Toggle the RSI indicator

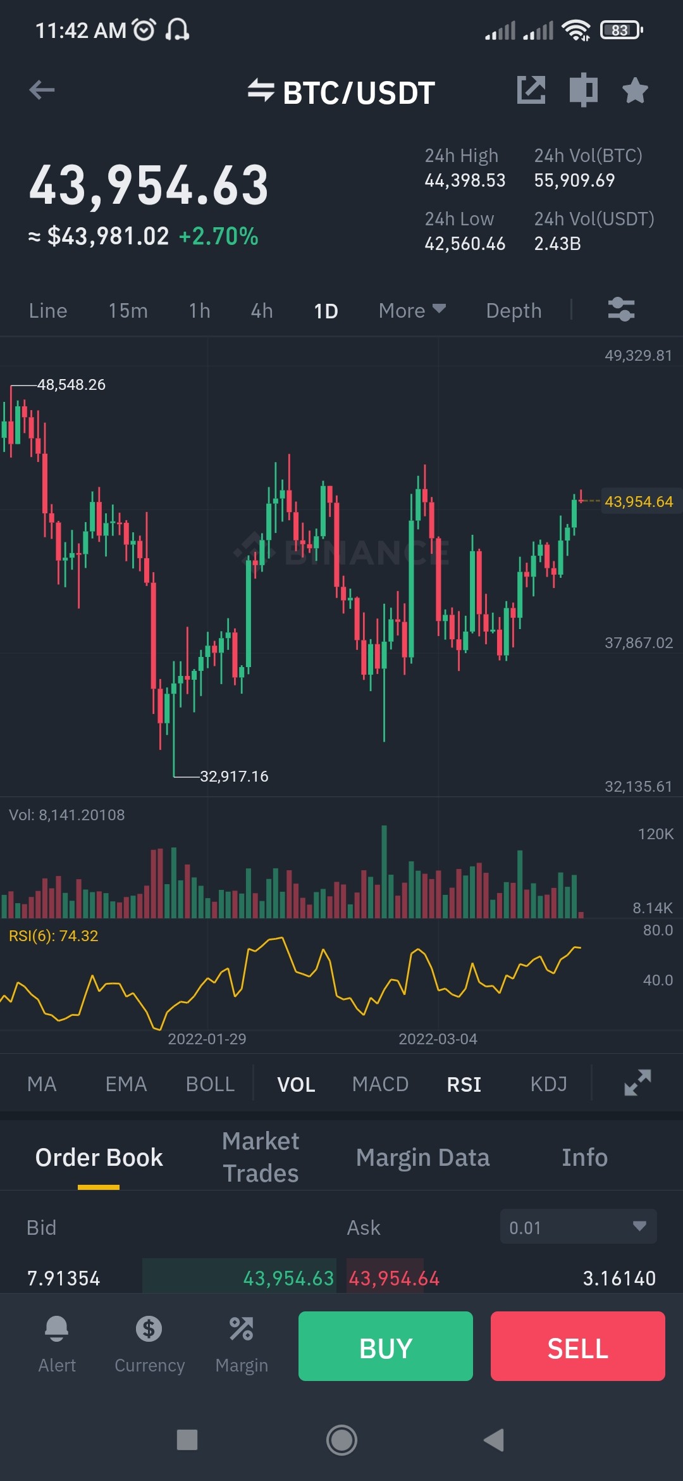464,1084
